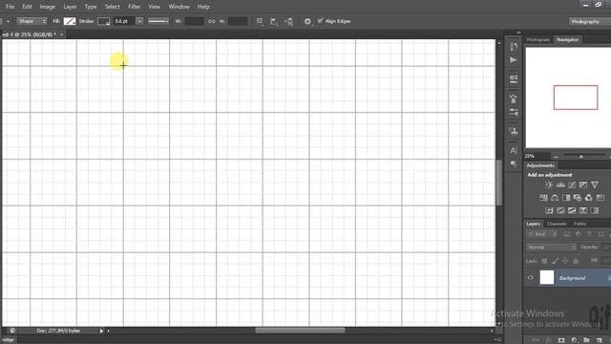The image size is (611, 344).
Task: Open the Filter menu
Action: pos(134,7)
